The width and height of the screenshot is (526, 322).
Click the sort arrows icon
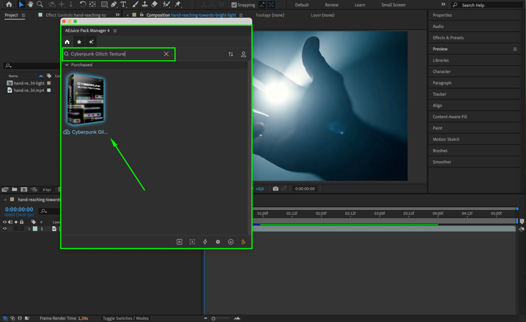pos(231,54)
